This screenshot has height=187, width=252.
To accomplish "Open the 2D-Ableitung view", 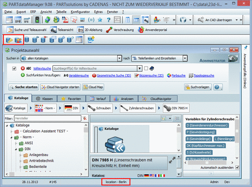I will point(89,30).
